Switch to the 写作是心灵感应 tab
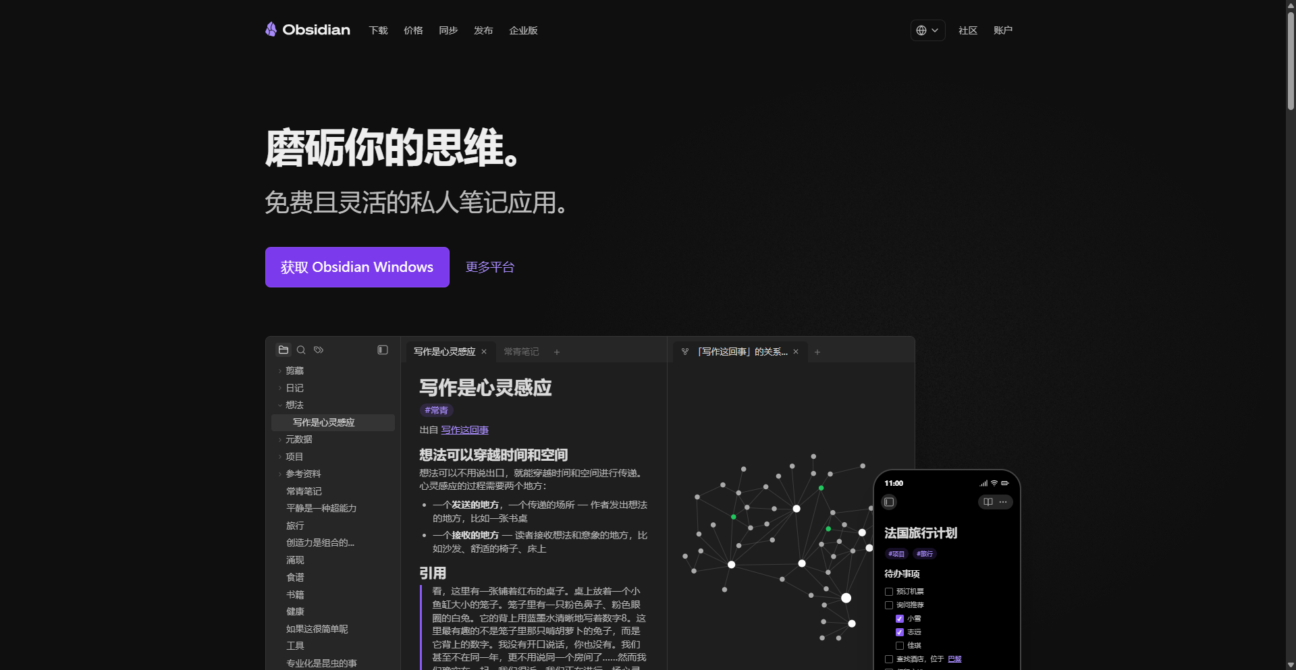This screenshot has height=670, width=1296. [444, 352]
